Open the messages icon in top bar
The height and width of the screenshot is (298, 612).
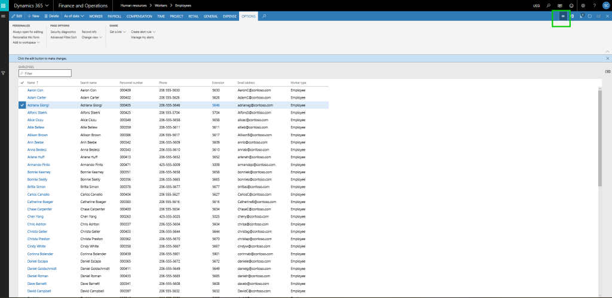tap(560, 5)
